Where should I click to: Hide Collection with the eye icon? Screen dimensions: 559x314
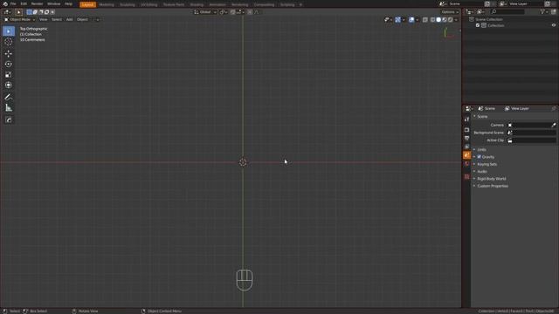553,25
